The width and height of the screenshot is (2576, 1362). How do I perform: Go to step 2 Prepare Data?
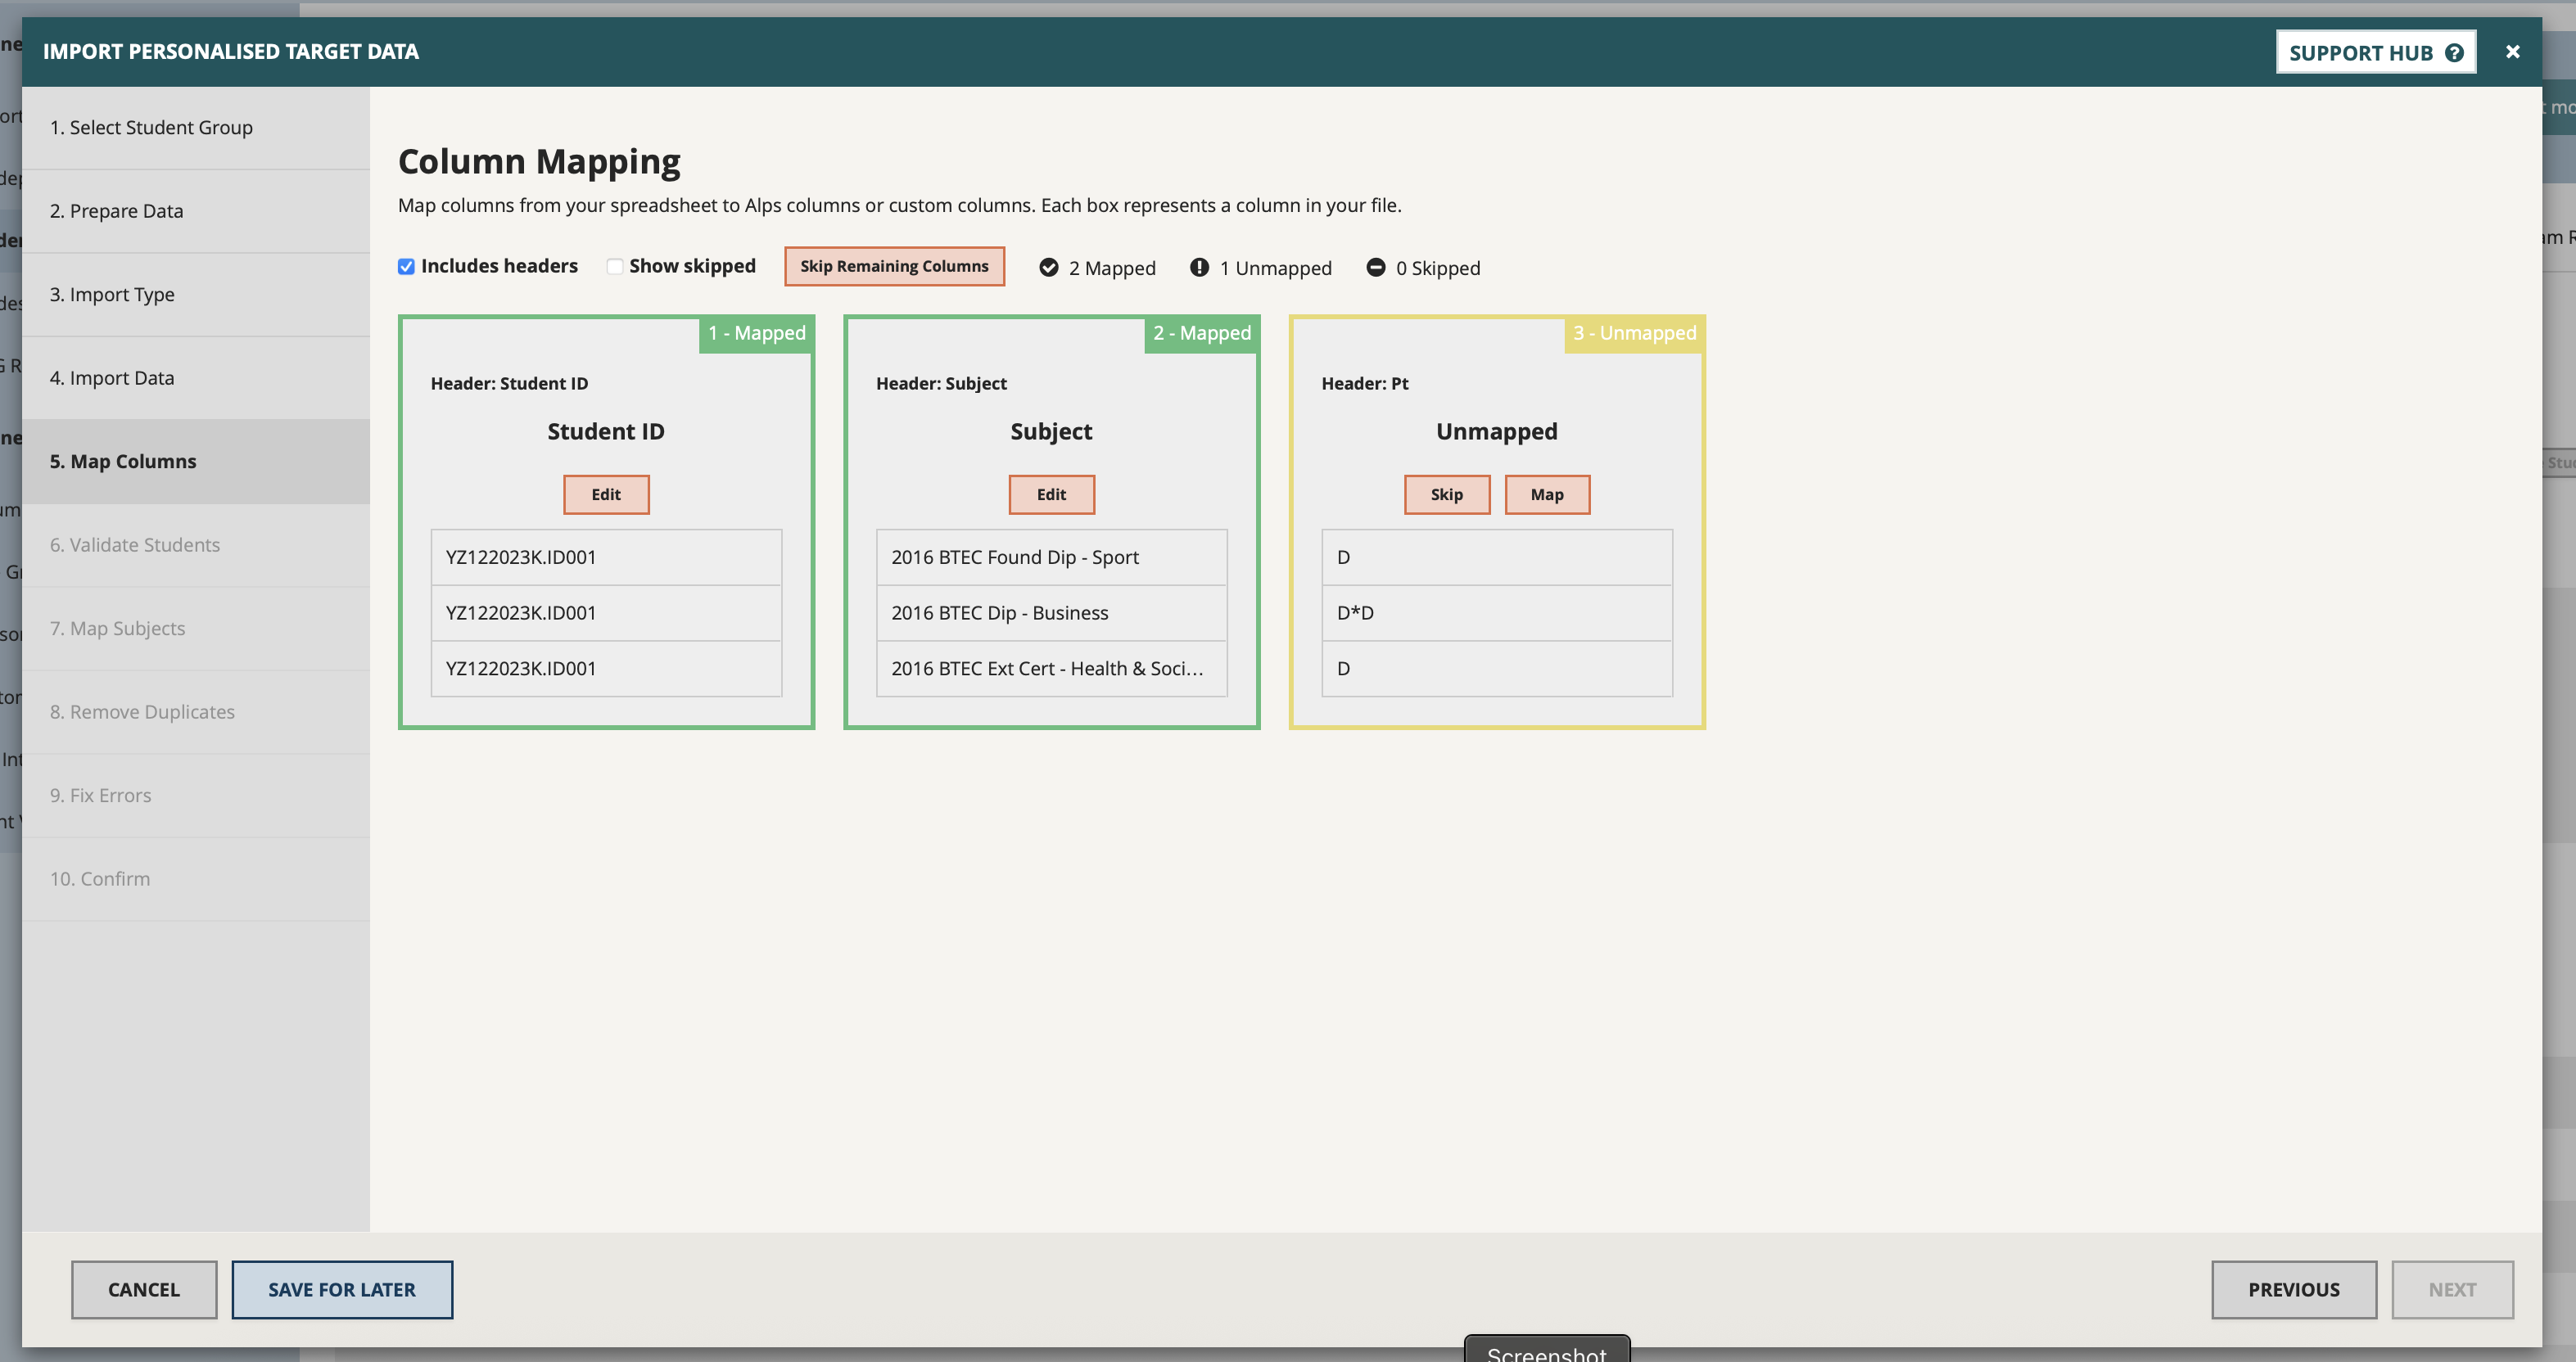196,211
